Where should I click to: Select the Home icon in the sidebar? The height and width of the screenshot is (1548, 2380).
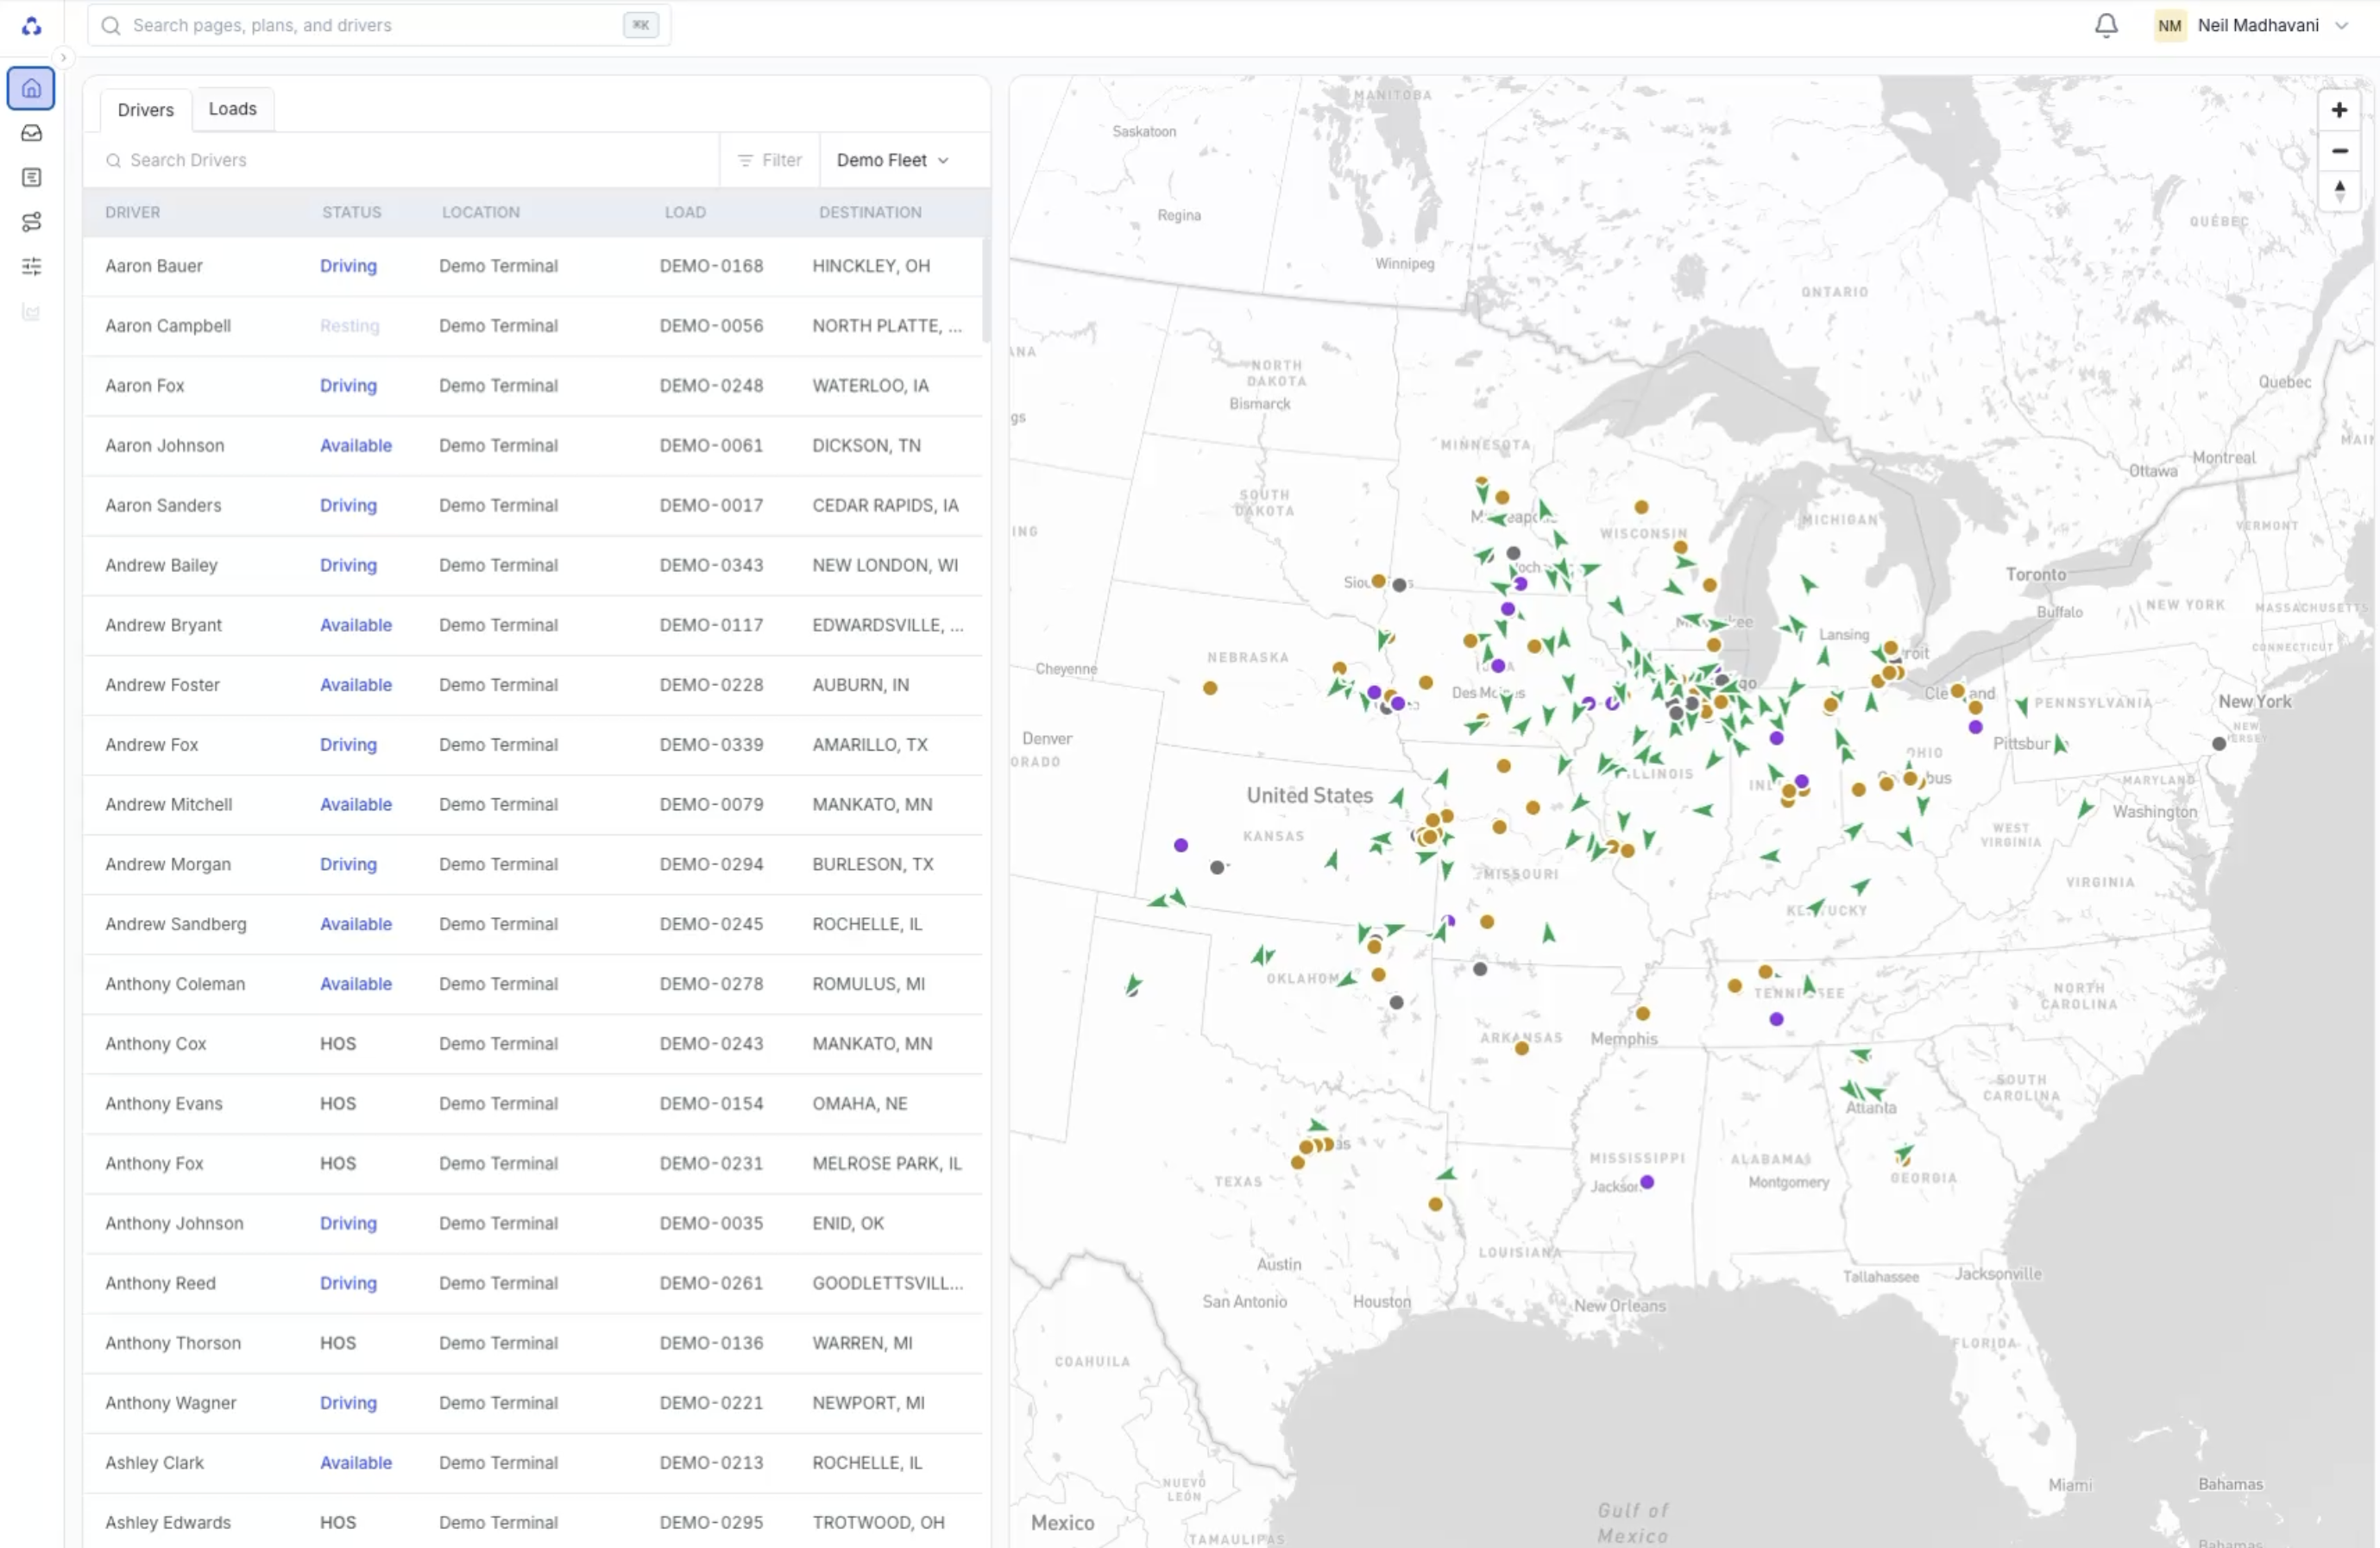pos(31,88)
